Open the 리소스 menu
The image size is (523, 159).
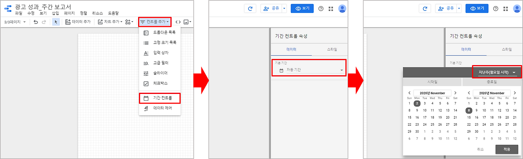pyautogui.click(x=98, y=13)
